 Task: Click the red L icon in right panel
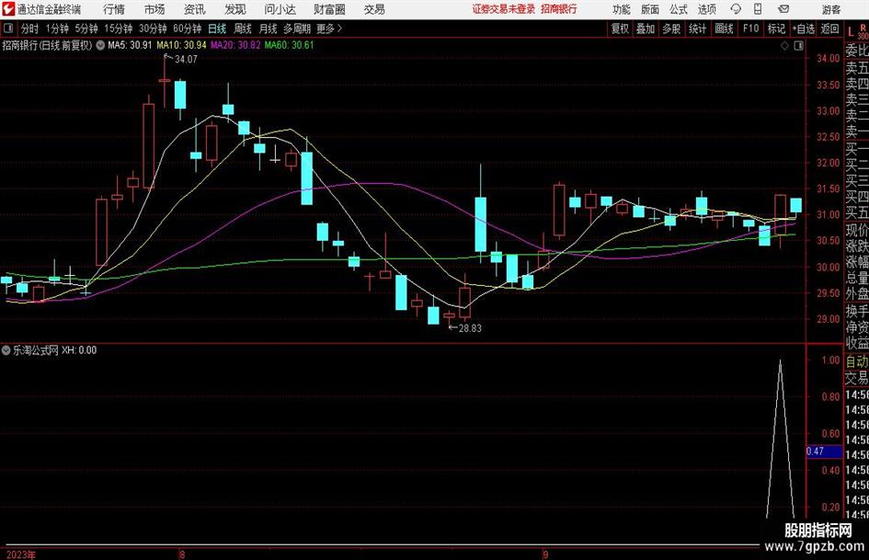851,33
